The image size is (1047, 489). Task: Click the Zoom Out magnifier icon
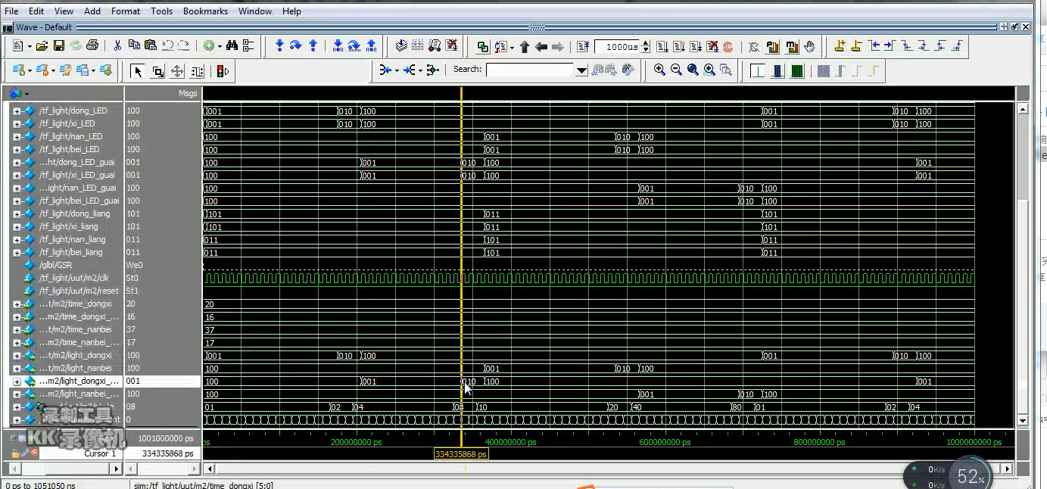click(676, 70)
